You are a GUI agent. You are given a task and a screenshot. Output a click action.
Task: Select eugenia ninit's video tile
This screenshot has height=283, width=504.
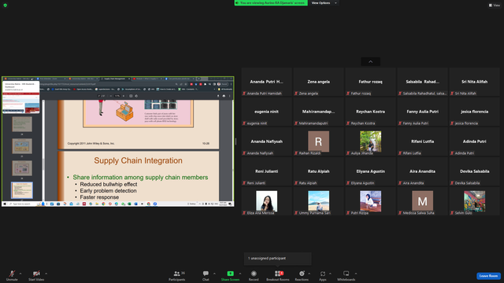(x=266, y=112)
